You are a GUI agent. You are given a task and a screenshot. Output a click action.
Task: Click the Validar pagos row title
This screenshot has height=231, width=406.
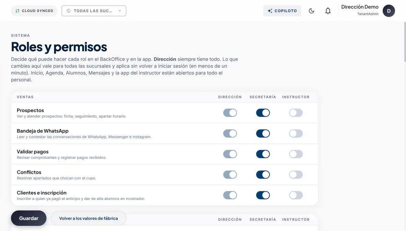33,151
